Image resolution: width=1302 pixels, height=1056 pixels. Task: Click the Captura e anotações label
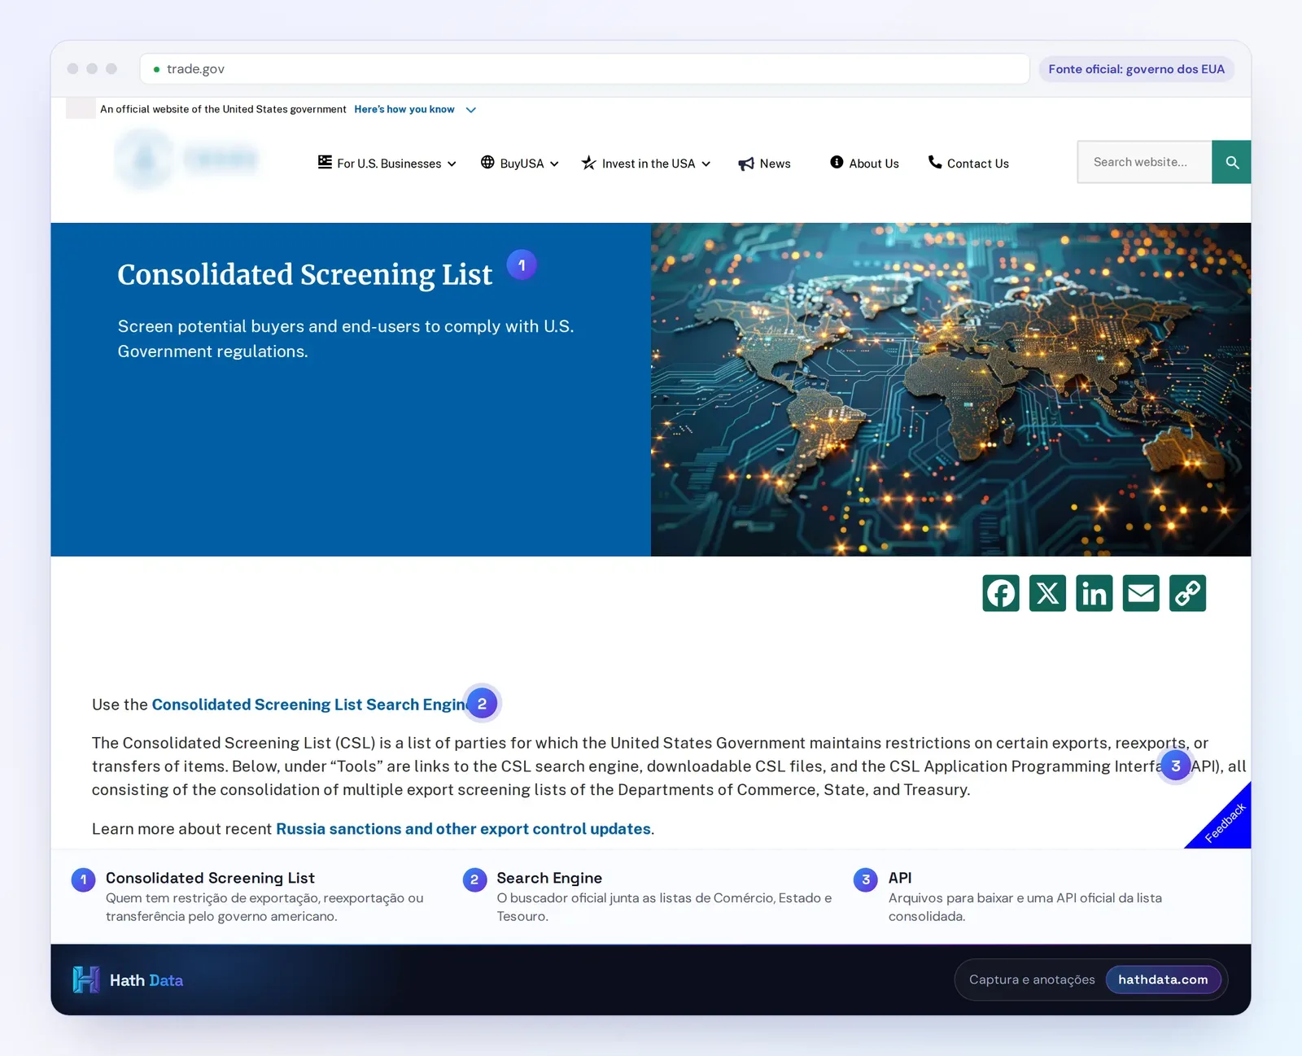[1032, 980]
